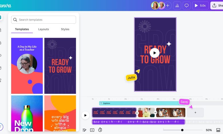223x134 pixels.
Task: Open the notes icon in bottom bar
Action: click(84, 130)
